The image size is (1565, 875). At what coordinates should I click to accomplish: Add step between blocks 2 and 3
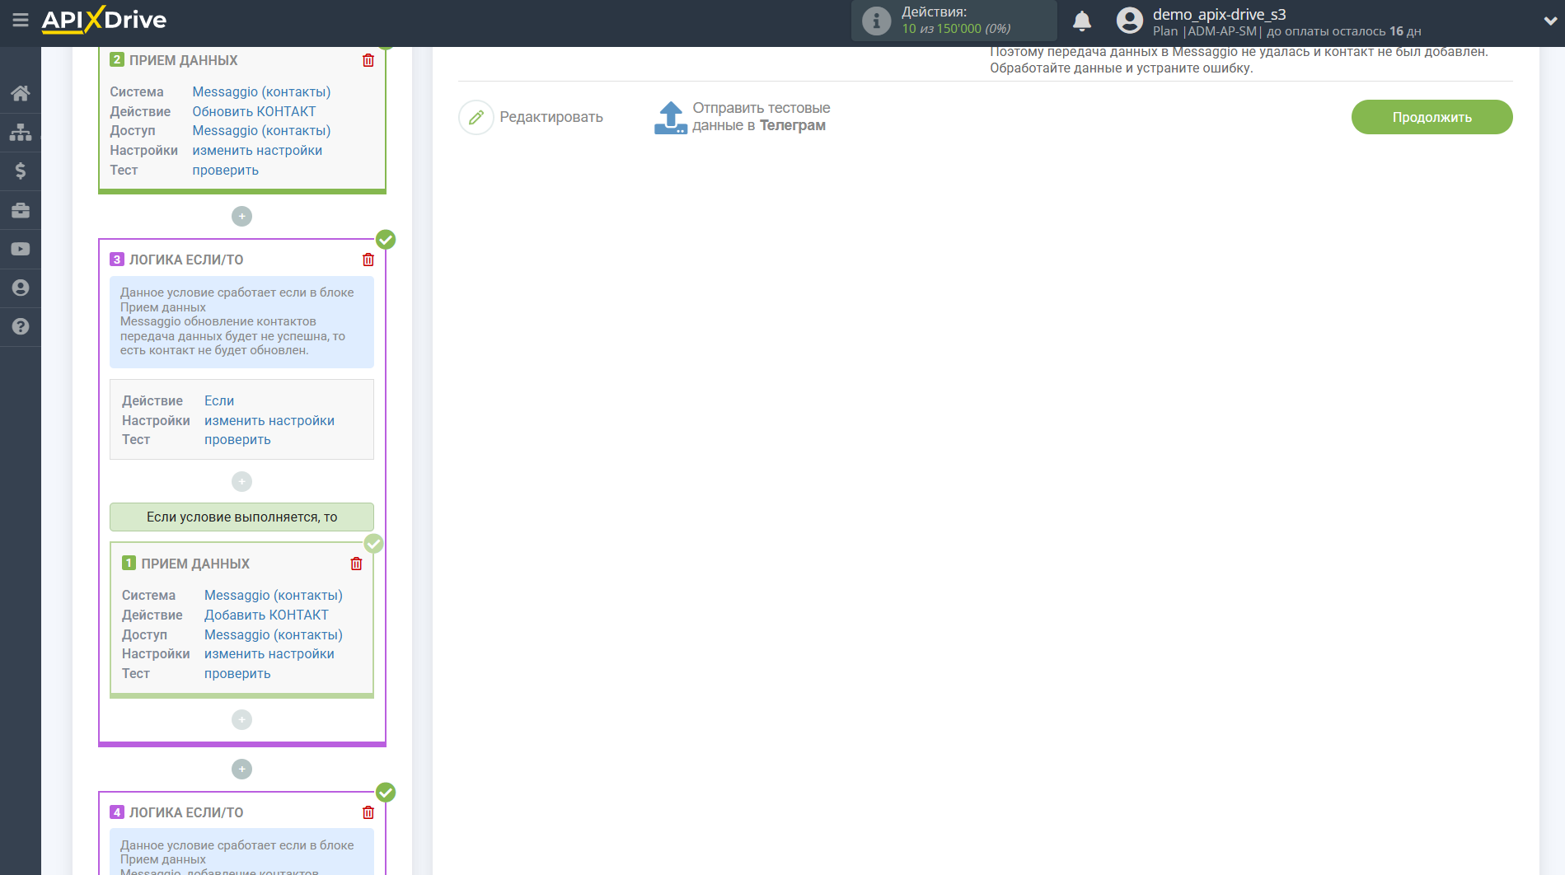241,216
